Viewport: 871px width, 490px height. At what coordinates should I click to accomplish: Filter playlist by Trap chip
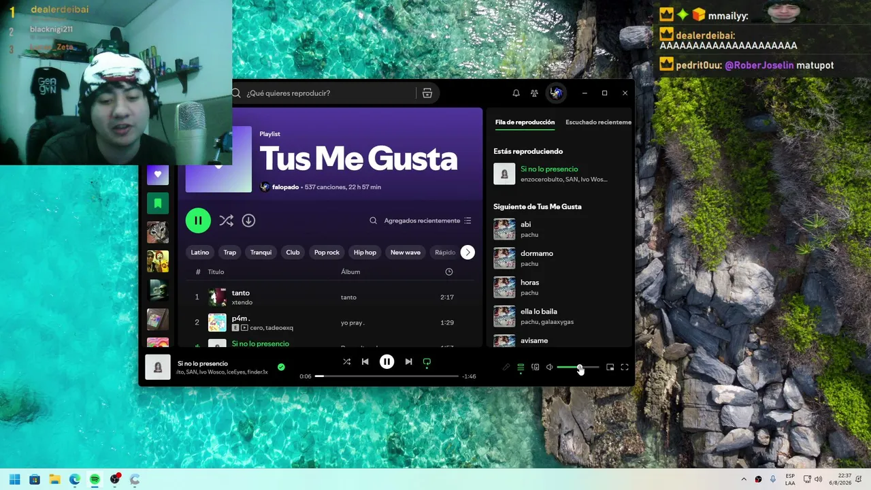pos(230,252)
